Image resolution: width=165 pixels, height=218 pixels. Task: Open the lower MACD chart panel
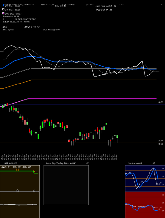(20, 205)
